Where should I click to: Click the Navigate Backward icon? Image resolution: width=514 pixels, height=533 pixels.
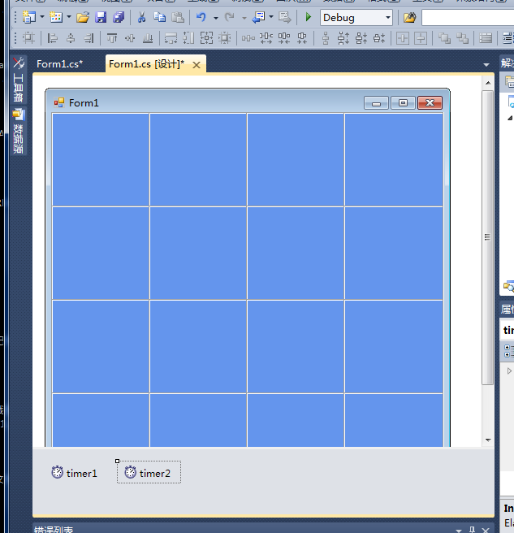click(x=258, y=17)
